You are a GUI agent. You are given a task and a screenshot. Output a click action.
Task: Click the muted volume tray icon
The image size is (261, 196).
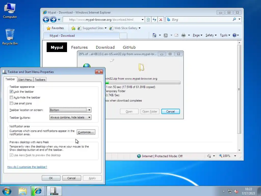point(236,191)
